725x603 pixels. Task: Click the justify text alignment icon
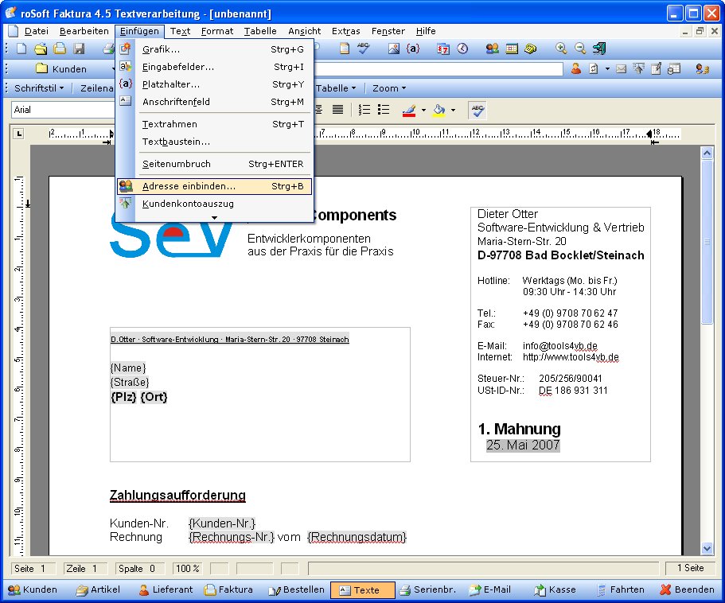pyautogui.click(x=337, y=109)
